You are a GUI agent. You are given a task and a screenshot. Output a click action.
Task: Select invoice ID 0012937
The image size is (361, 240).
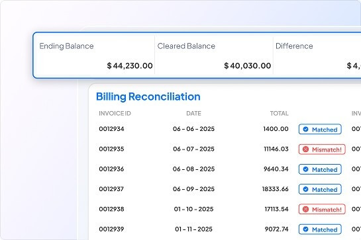click(111, 189)
